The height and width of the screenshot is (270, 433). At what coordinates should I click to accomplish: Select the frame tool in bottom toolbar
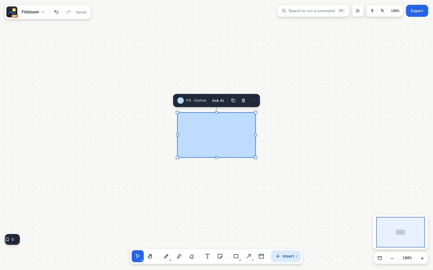coord(261,256)
